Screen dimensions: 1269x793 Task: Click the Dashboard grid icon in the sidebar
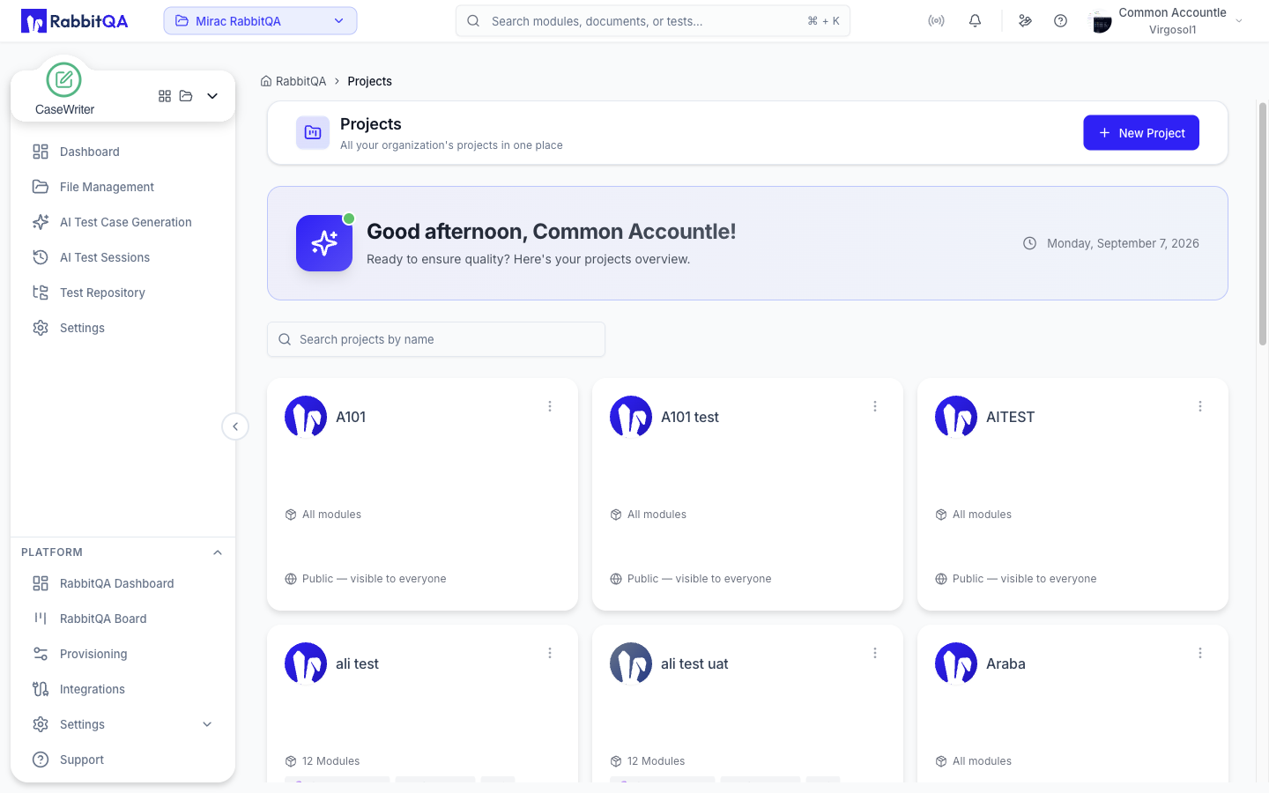click(x=41, y=152)
